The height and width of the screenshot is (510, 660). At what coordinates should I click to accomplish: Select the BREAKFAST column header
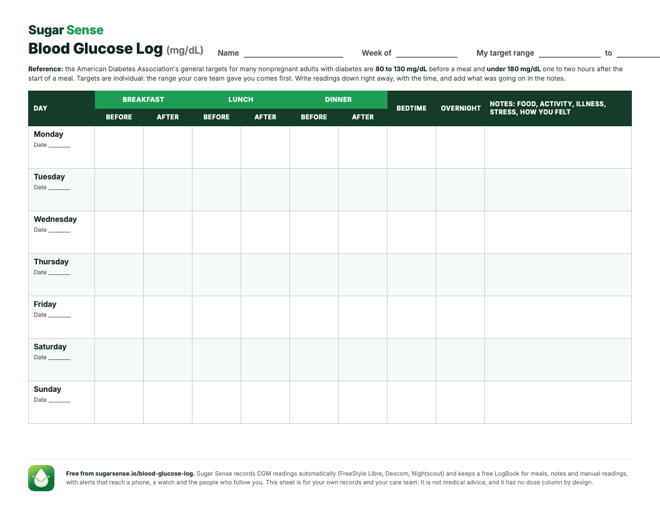144,100
